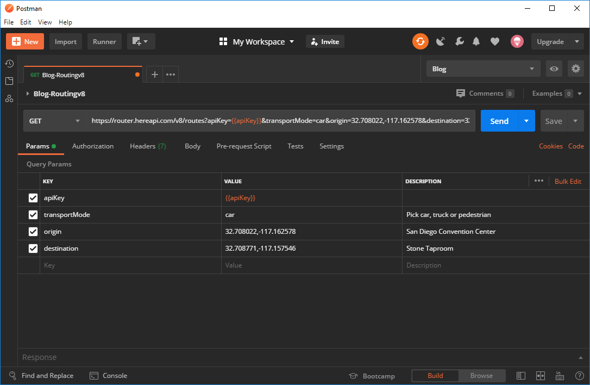The image size is (590, 385).
Task: Open the capture requests satellite icon
Action: pos(440,41)
